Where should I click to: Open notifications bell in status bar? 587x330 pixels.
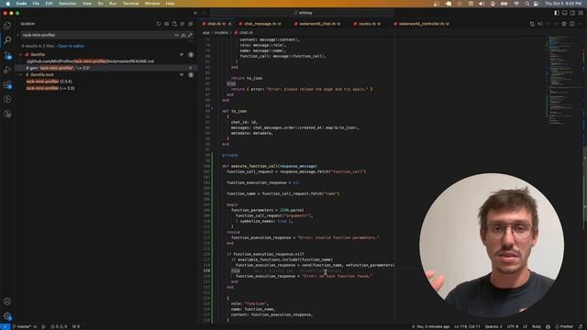click(x=581, y=326)
